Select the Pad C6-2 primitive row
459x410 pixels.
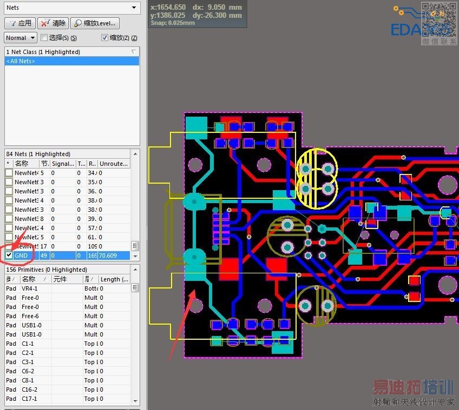(x=68, y=371)
